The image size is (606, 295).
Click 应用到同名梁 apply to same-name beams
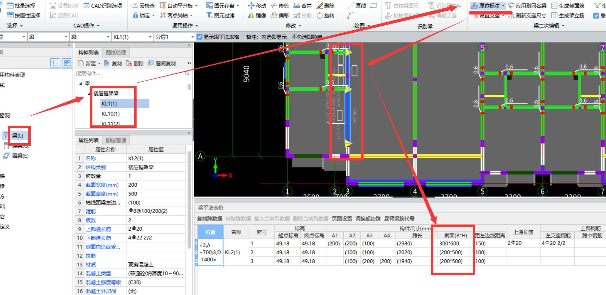pyautogui.click(x=527, y=6)
